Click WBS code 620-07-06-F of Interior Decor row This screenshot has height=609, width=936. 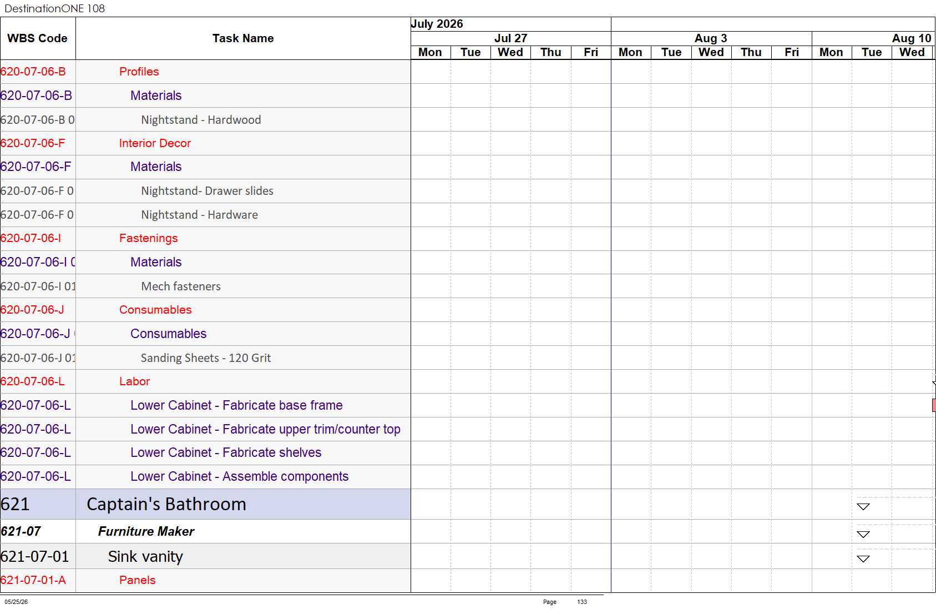(33, 143)
